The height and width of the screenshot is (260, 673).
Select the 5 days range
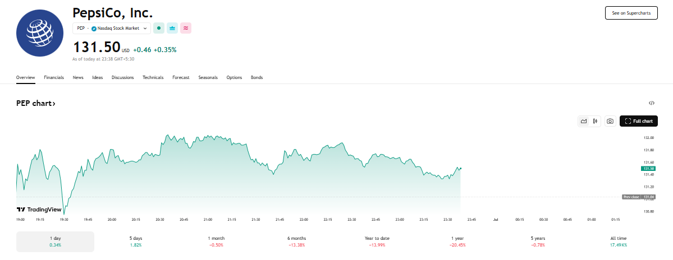tap(136, 242)
